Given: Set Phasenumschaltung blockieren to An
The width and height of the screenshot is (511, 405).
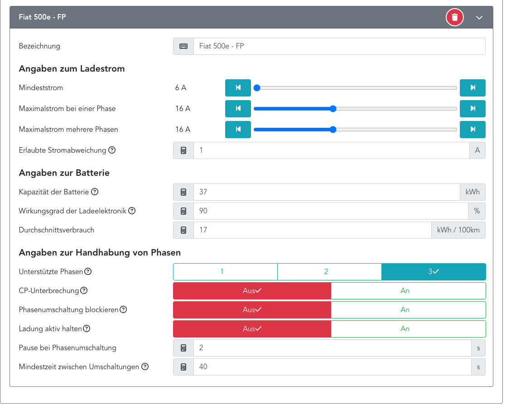Looking at the screenshot, I should 408,310.
